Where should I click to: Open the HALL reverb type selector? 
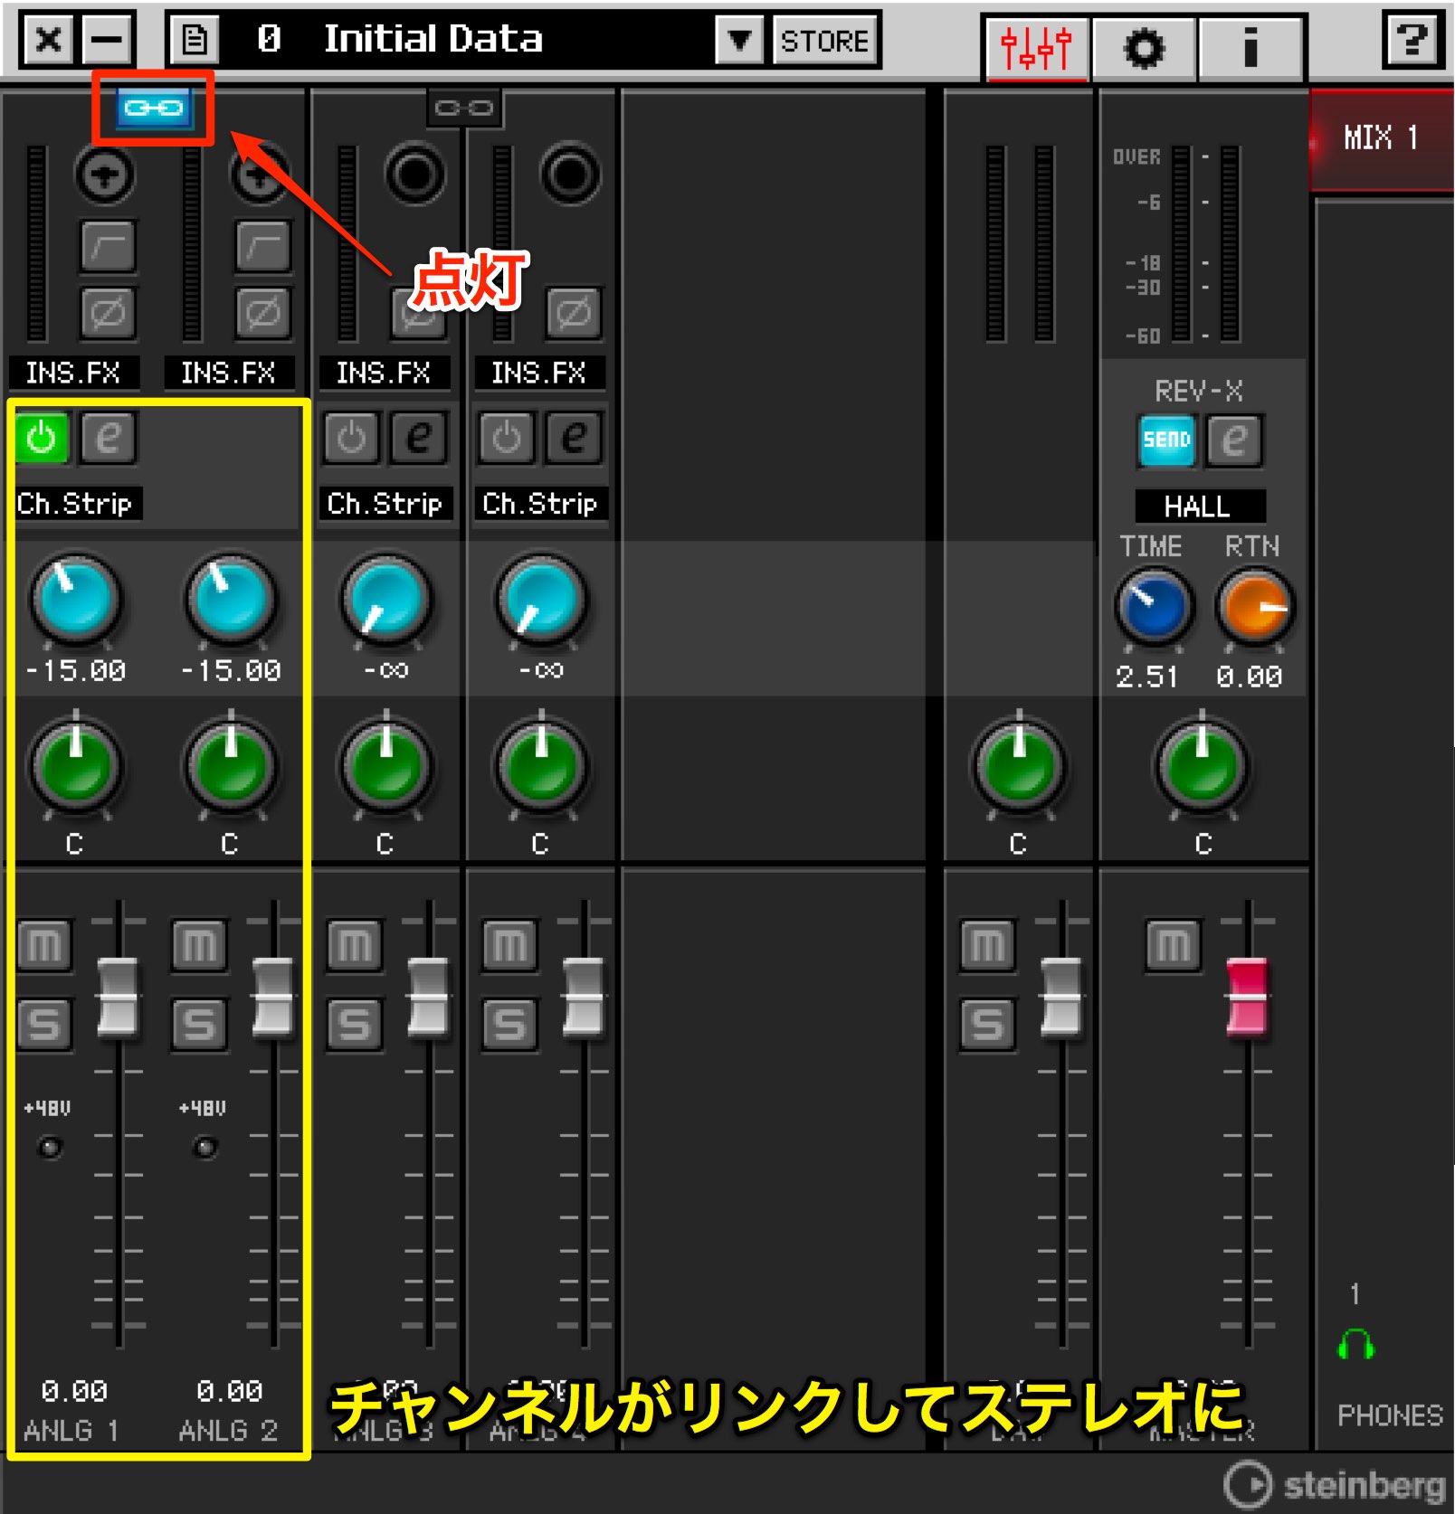click(1199, 506)
